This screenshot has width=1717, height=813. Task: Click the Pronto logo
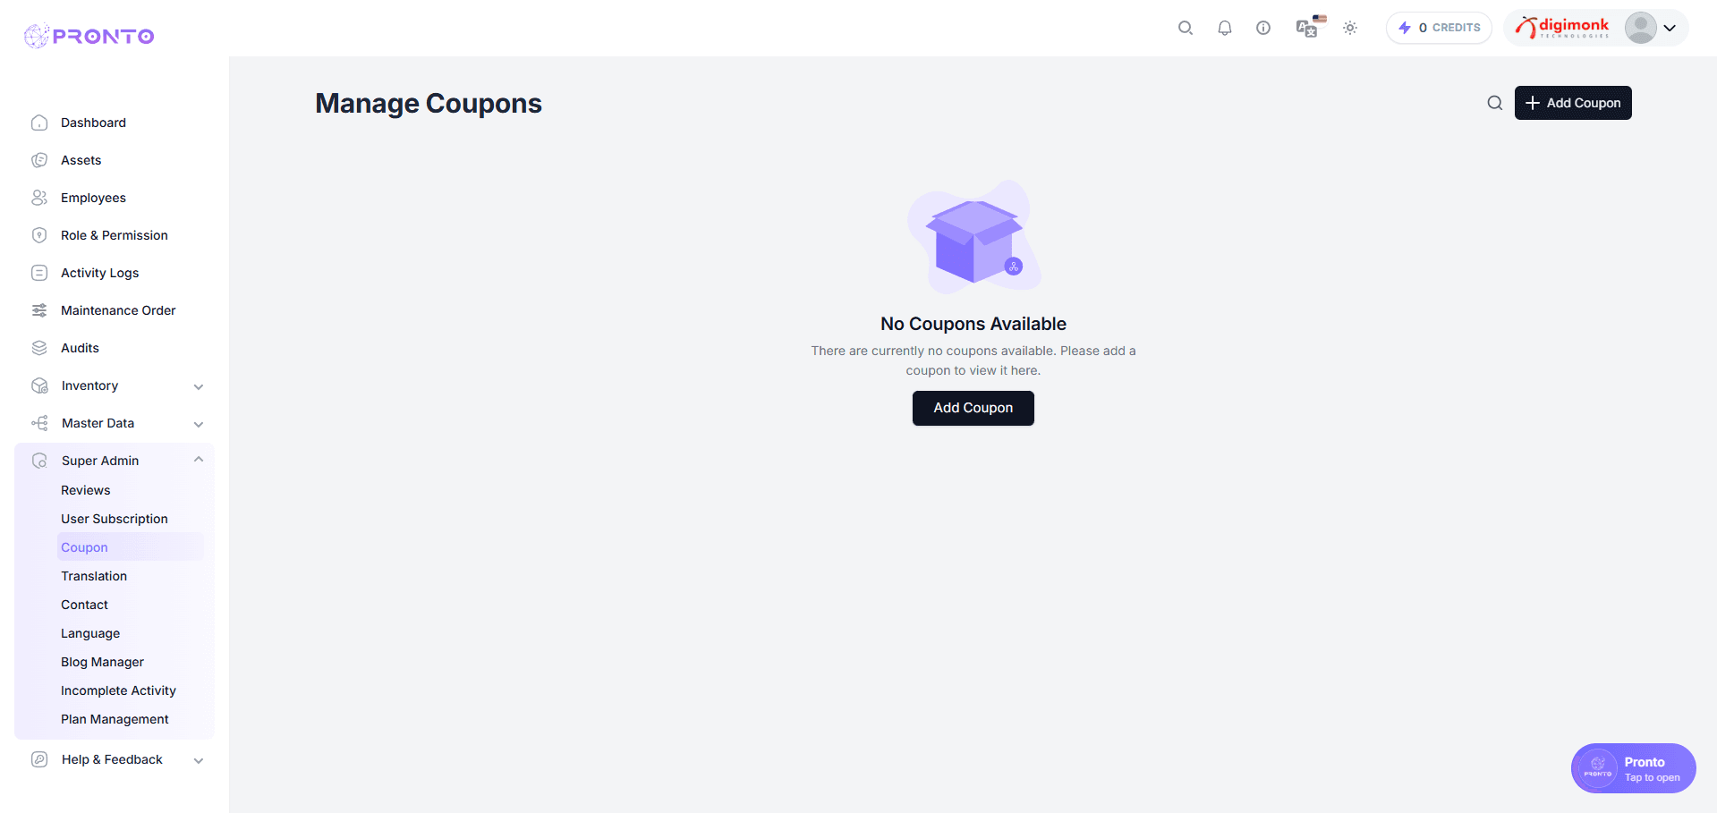(x=89, y=36)
